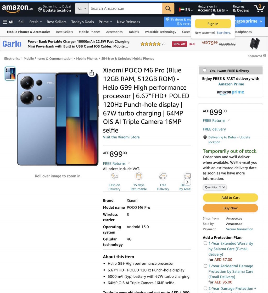Viewport: 268px width, 293px height.
Task: Click the Cash on Delivery icon
Action: [x=114, y=176]
